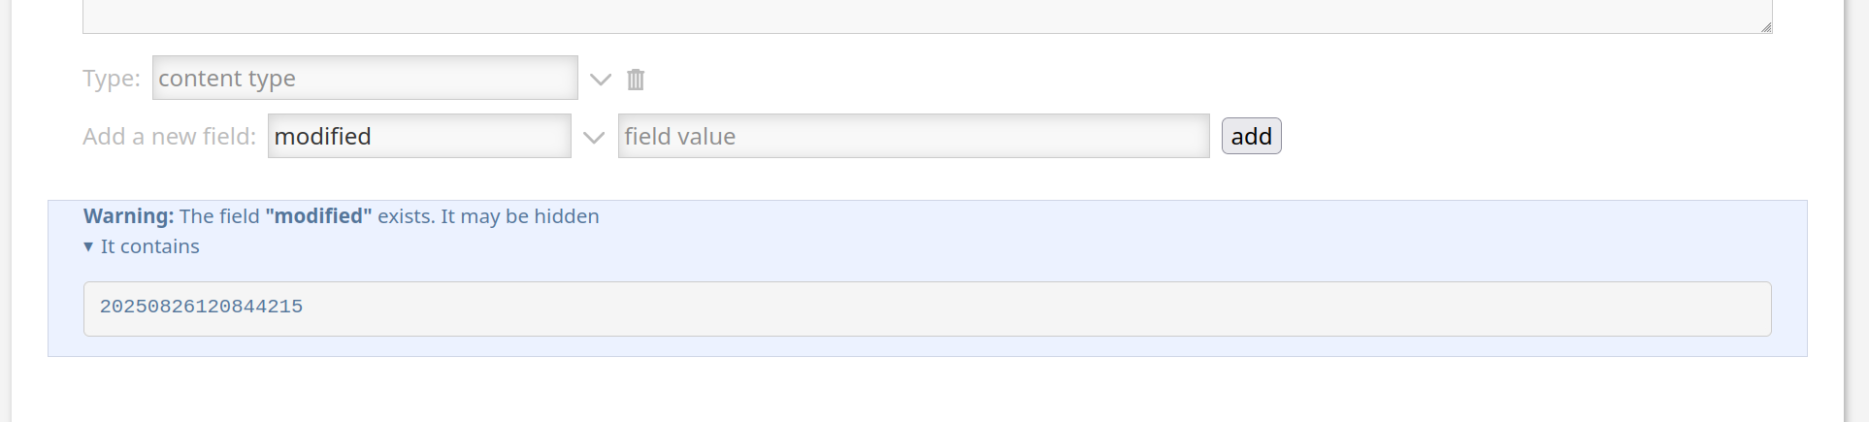This screenshot has height=422, width=1869.
Task: Delete the content type via trash icon
Action: pos(636,80)
